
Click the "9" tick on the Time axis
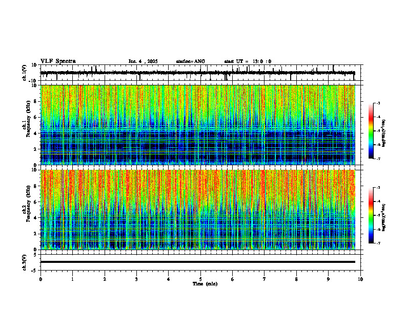[x=328, y=279]
